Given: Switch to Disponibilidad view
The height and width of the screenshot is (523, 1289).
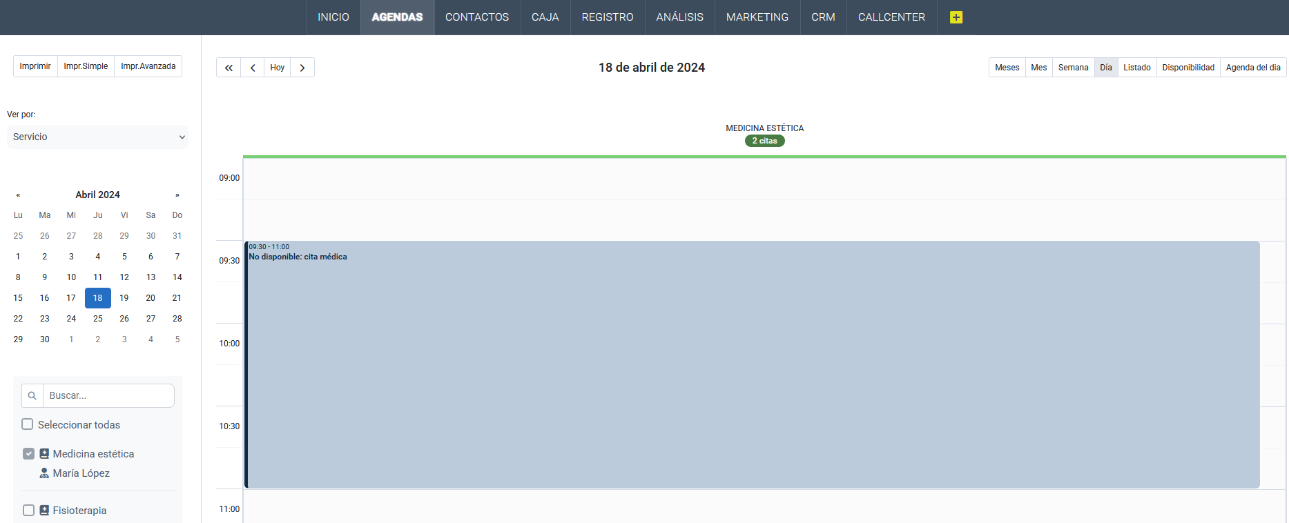Looking at the screenshot, I should click(x=1188, y=68).
